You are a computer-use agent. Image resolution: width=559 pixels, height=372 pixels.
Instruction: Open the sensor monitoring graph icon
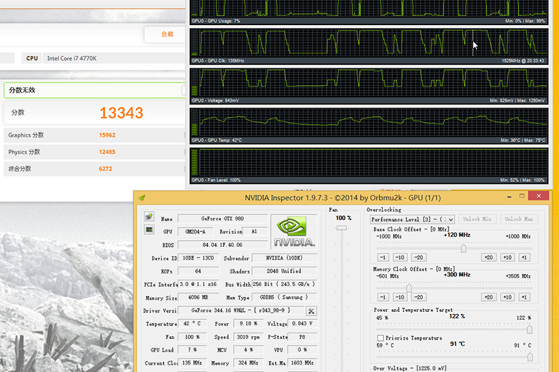pos(149,229)
